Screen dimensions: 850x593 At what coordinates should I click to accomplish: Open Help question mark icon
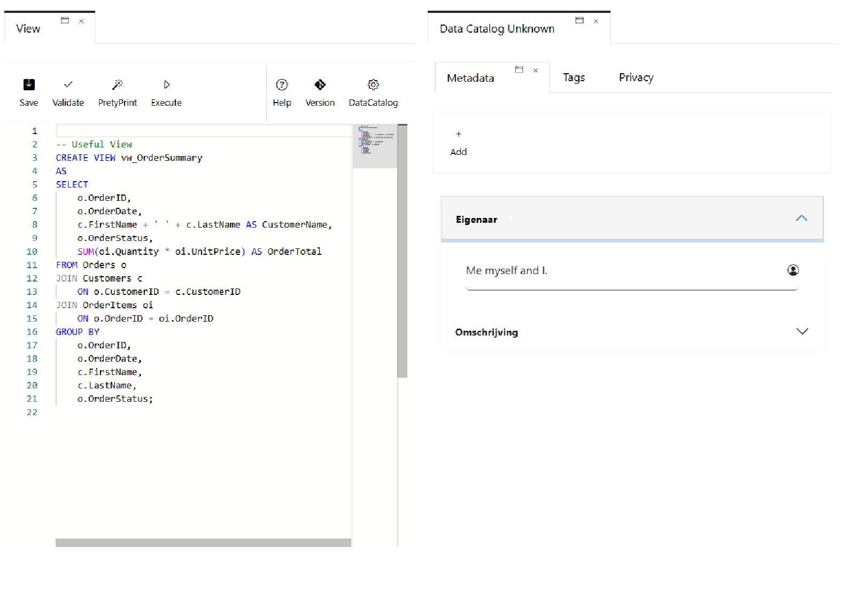pos(282,84)
